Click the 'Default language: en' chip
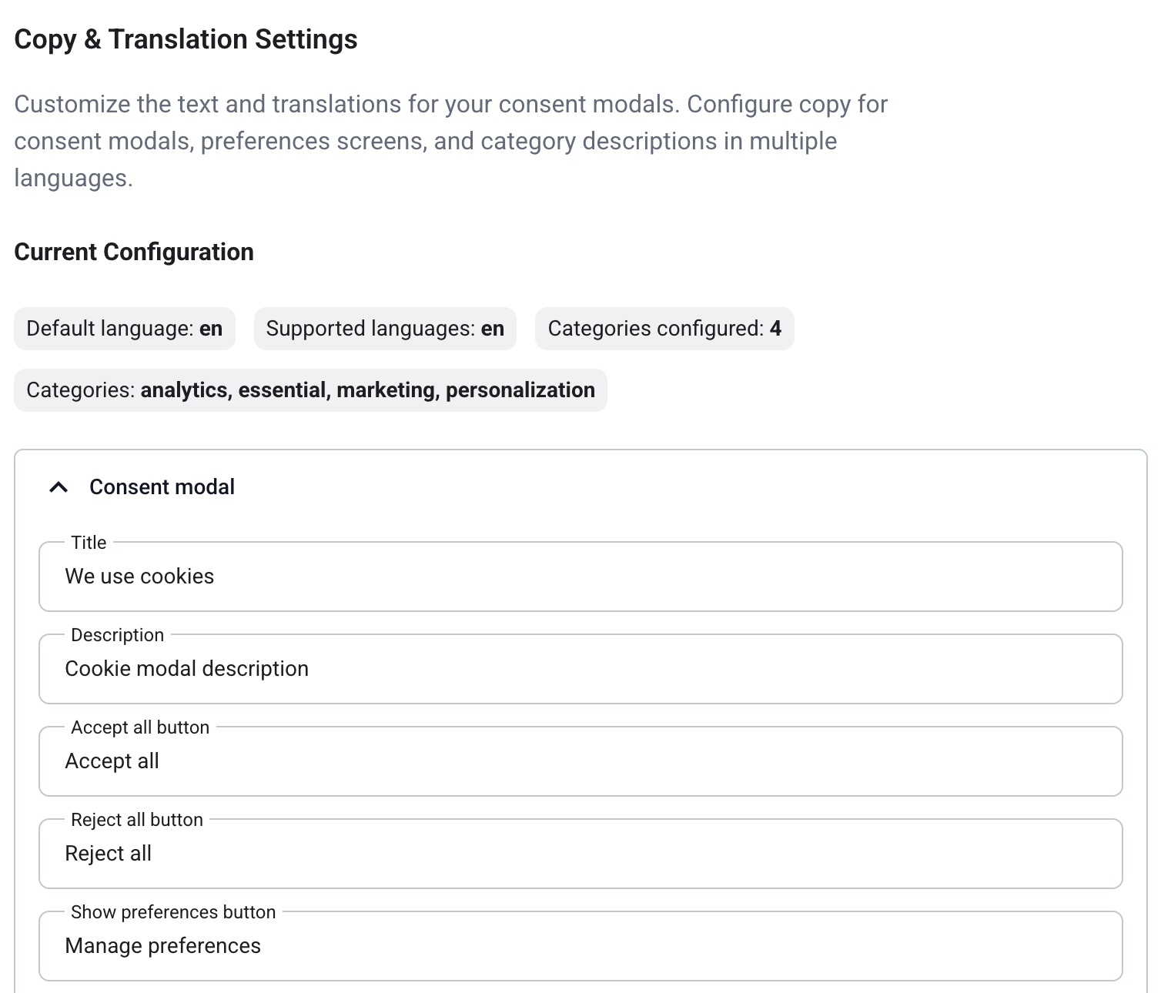The height and width of the screenshot is (993, 1161). 125,329
